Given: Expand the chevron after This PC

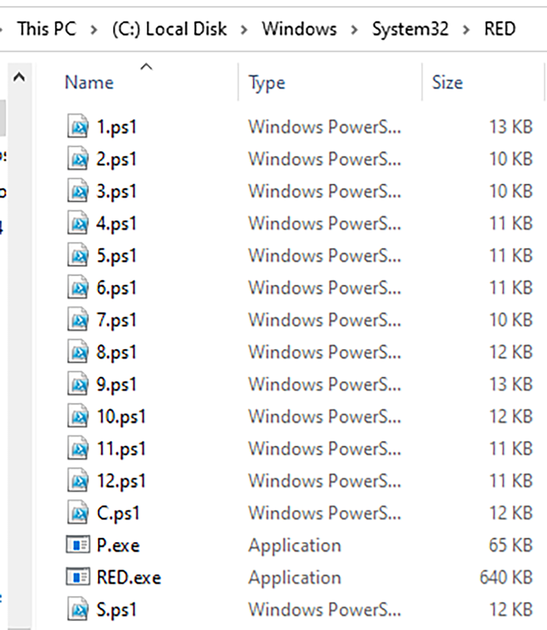Looking at the screenshot, I should pos(94,30).
